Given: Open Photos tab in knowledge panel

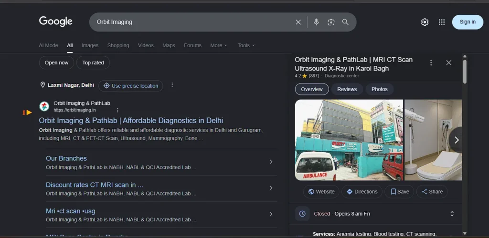Looking at the screenshot, I should point(380,89).
